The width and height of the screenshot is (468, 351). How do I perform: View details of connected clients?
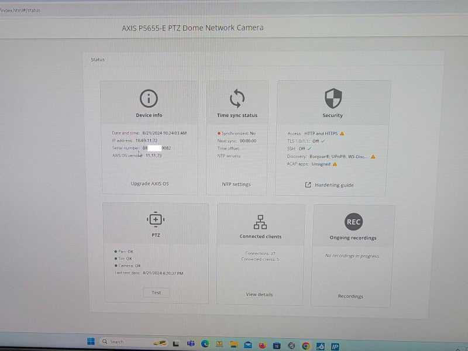coord(259,294)
